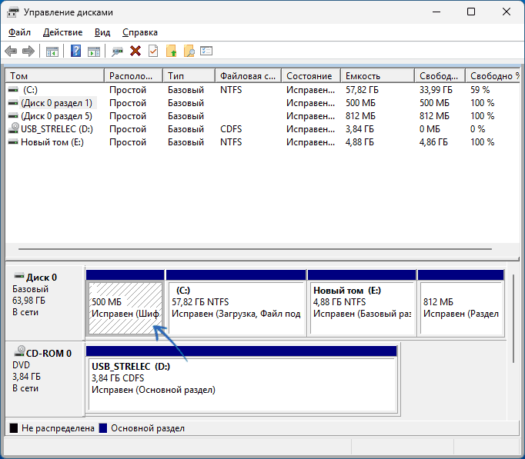Click the 57,82 ГБ capacity cell

362,90
